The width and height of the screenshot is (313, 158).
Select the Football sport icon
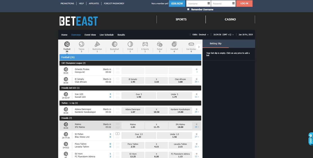click(x=67, y=44)
